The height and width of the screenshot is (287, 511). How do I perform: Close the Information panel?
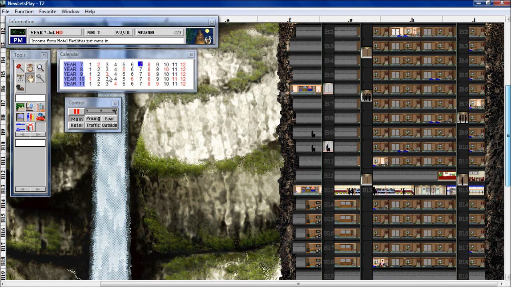pos(212,22)
